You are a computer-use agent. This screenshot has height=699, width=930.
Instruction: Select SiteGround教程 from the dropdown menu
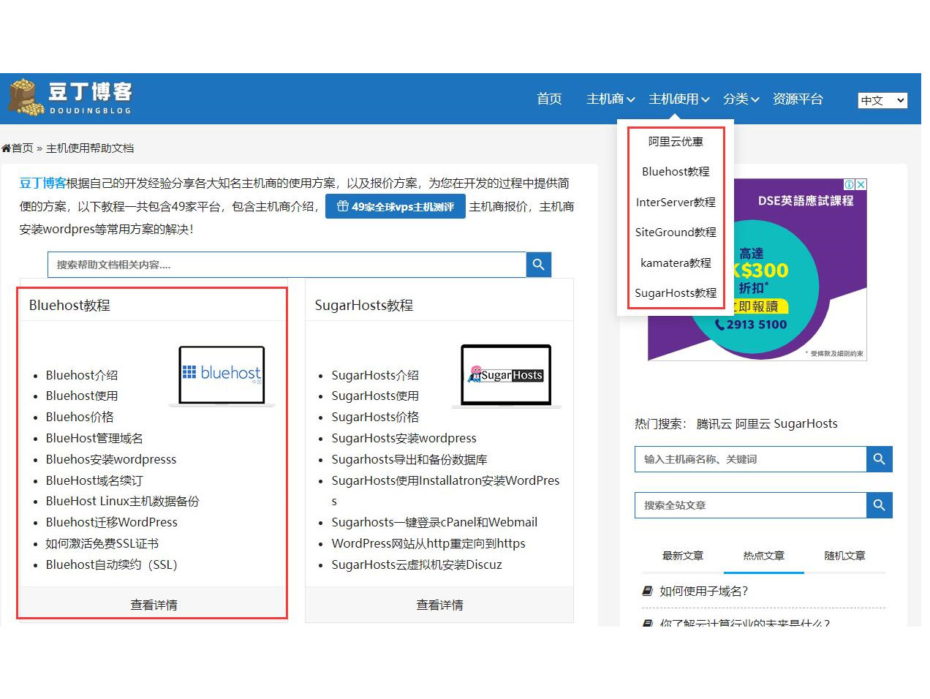point(676,233)
